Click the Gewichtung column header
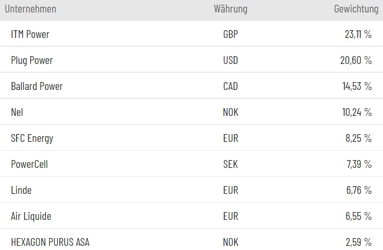The height and width of the screenshot is (250, 383). pos(356,9)
